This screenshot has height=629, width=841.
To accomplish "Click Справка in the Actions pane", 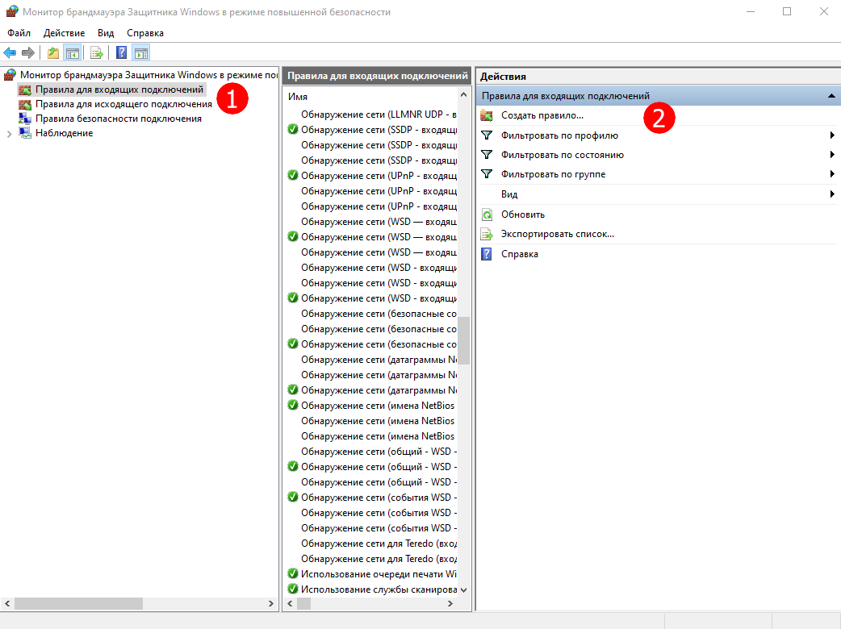I will tap(519, 254).
